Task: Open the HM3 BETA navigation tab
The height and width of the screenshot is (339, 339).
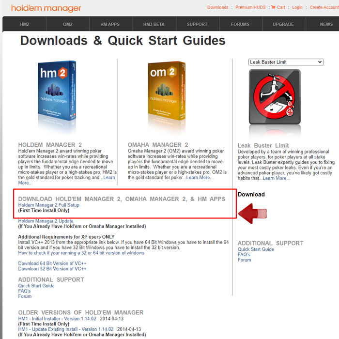Action: tap(154, 24)
